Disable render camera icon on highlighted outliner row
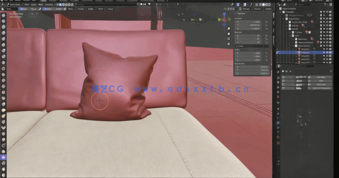Image resolution: width=339 pixels, height=178 pixels. (x=330, y=53)
